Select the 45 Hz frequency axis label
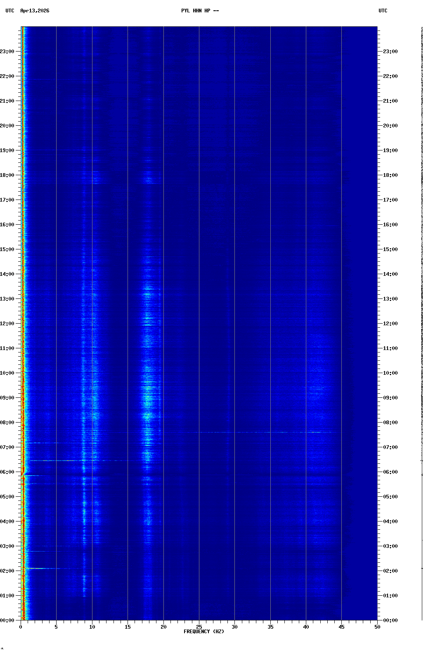 pyautogui.click(x=341, y=627)
